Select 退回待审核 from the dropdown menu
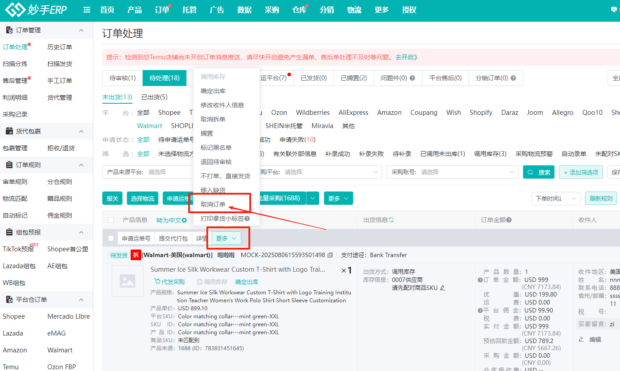The height and width of the screenshot is (371, 620). click(x=216, y=162)
